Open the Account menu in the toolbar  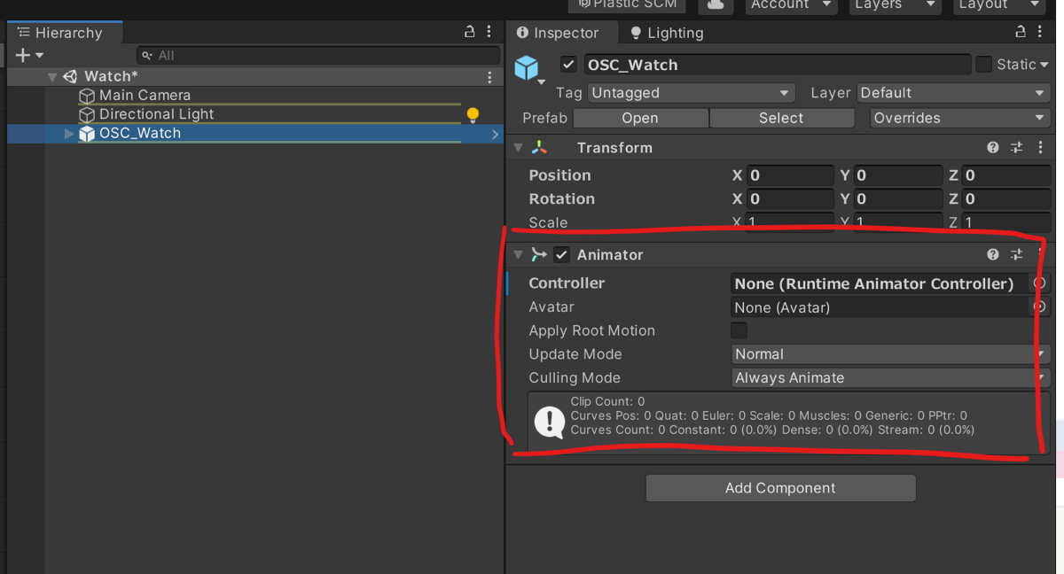click(x=791, y=5)
